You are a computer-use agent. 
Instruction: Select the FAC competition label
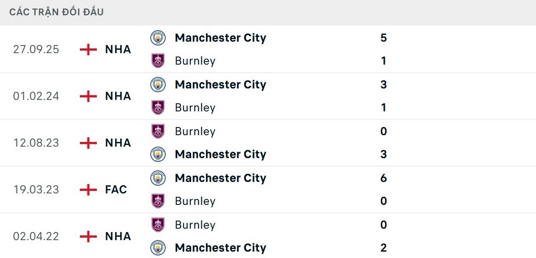115,190
